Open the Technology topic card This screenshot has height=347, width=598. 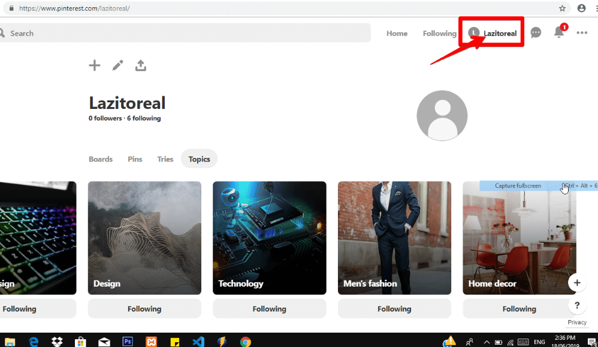(x=270, y=238)
